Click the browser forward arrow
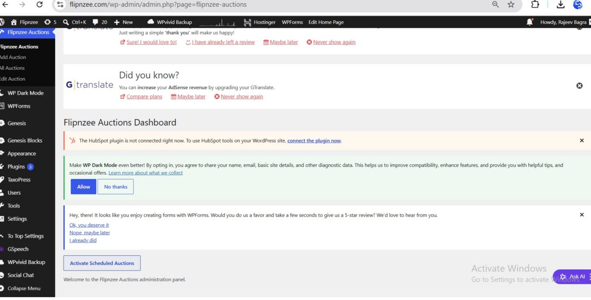591x300 pixels. tap(22, 4)
